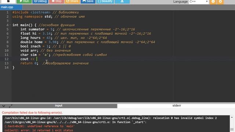Place cursor after 'cout <<' on line 12
Image resolution: width=235 pixels, height=132 pixels.
pos(37,59)
